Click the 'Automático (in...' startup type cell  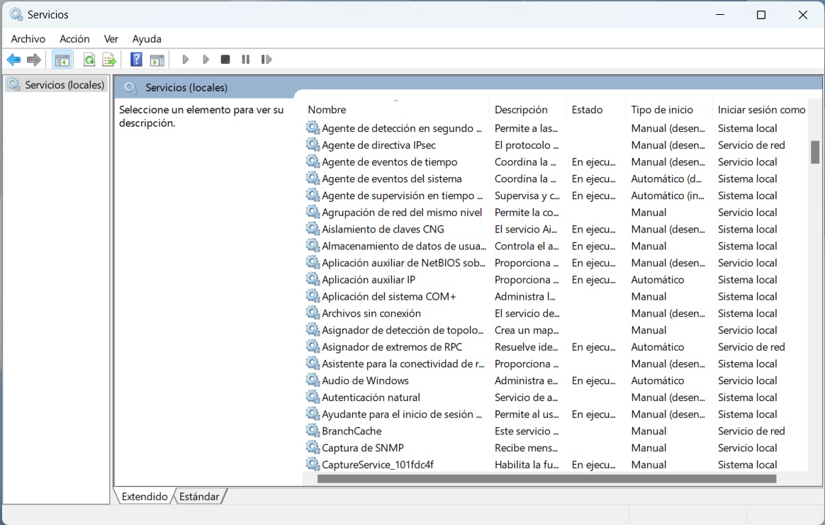point(668,196)
